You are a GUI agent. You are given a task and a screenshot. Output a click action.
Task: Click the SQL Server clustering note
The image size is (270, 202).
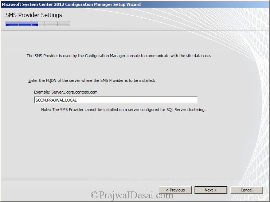coord(123,110)
